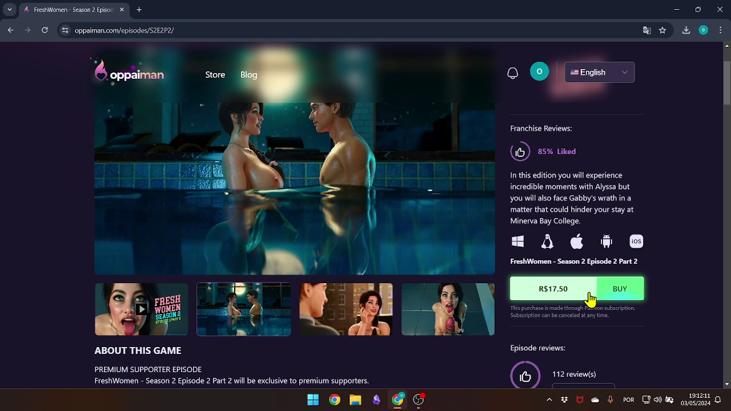The height and width of the screenshot is (411, 731).
Task: Open the Chrome three-dot menu
Action: (x=720, y=30)
